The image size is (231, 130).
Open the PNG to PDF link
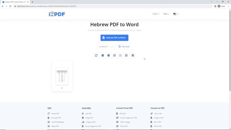(x=158, y=126)
